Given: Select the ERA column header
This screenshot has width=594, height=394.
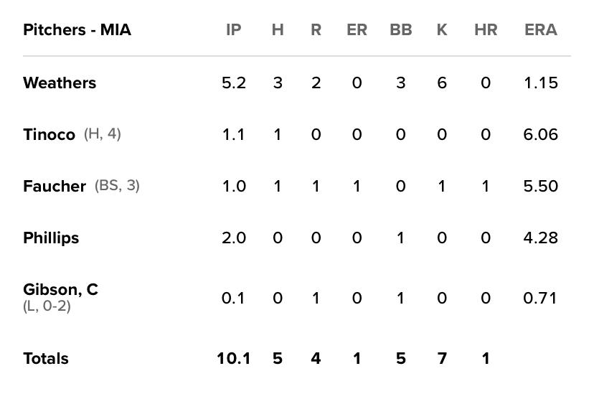Looking at the screenshot, I should (x=541, y=29).
